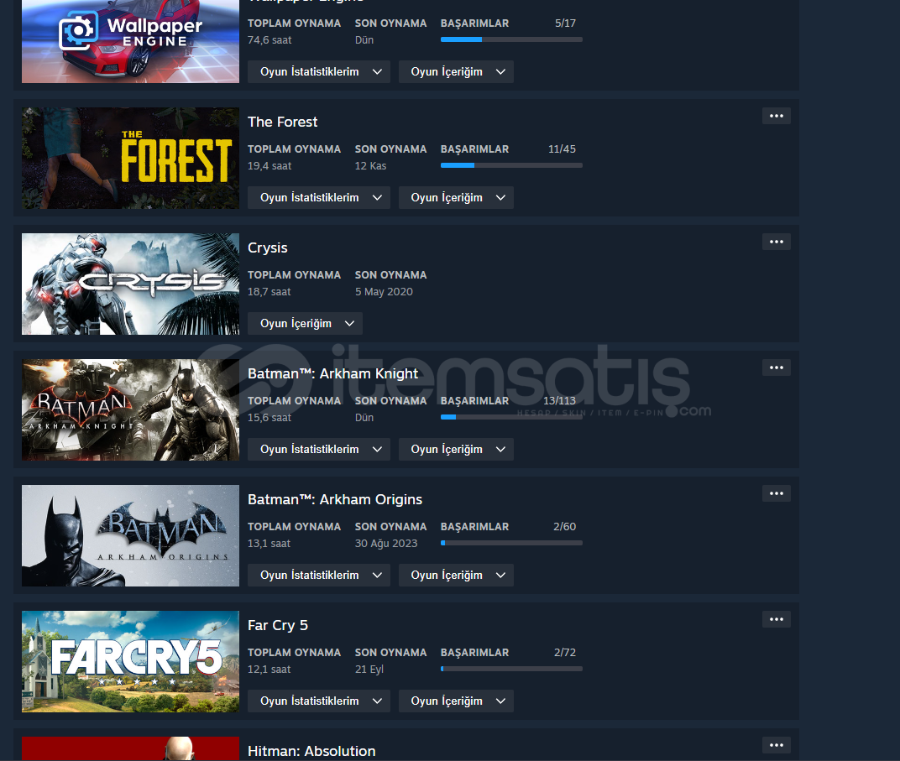
Task: Click BAŞARIMLAR label under Far Cry 5
Action: tap(474, 653)
